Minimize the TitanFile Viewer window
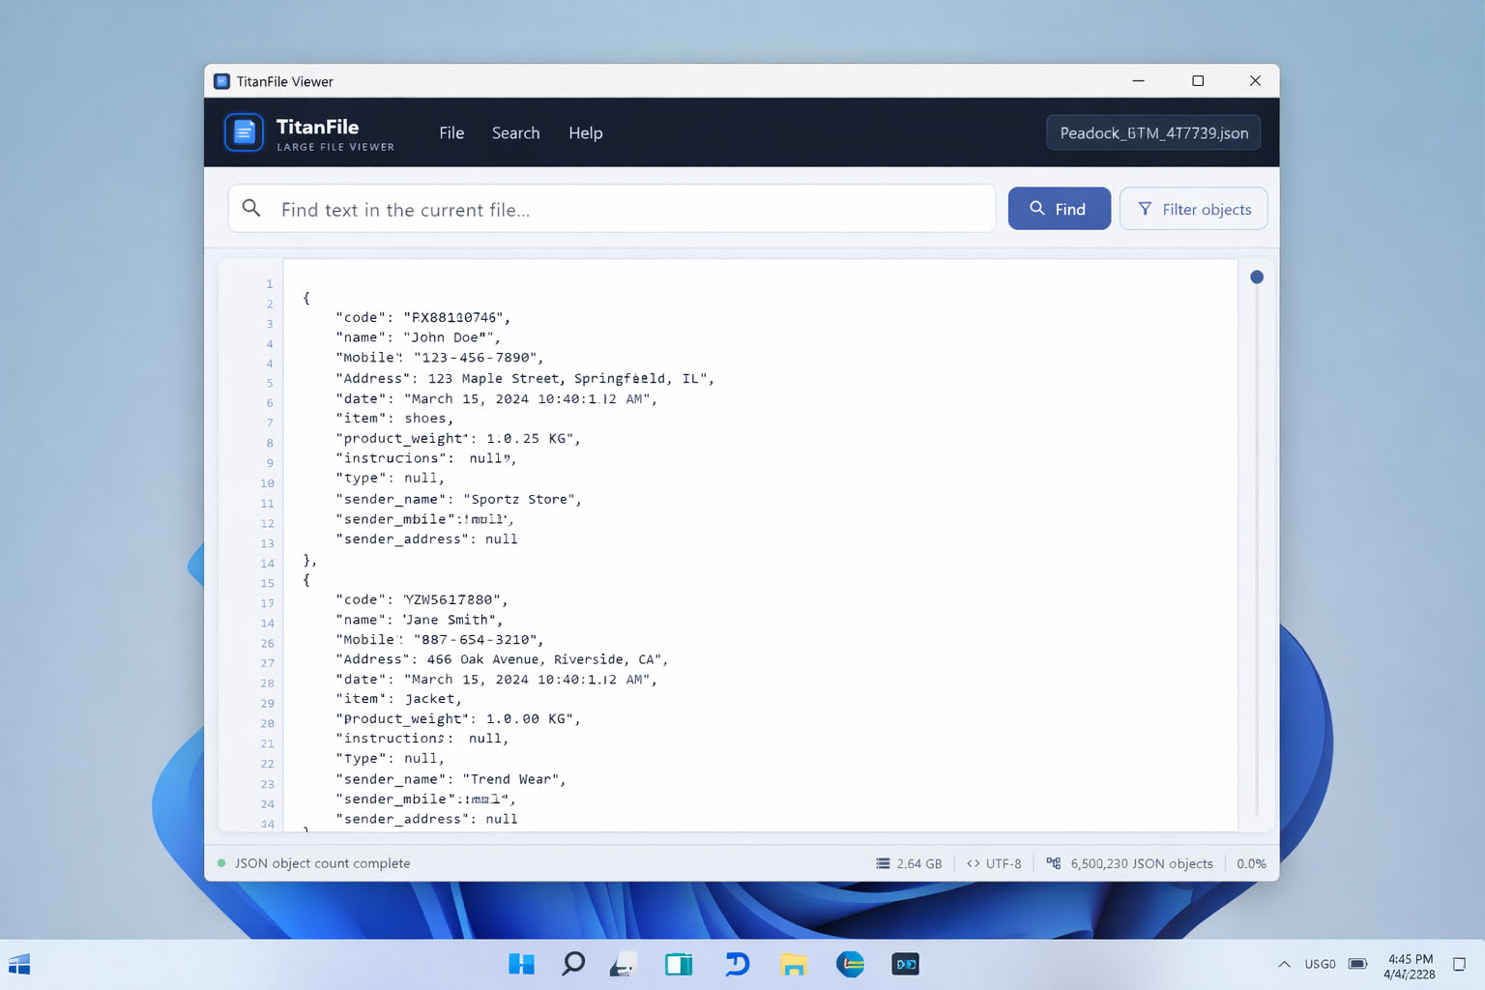1485x990 pixels. pos(1138,81)
